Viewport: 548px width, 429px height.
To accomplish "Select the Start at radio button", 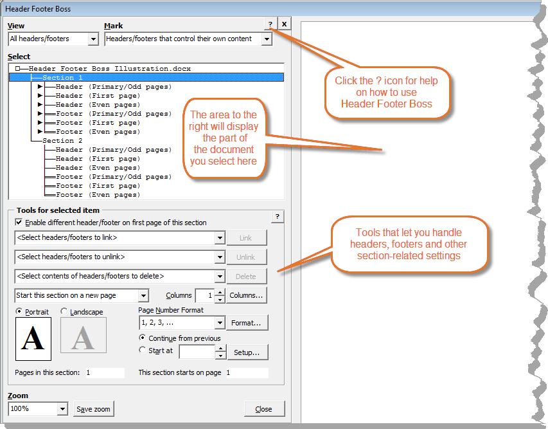I will tap(143, 351).
